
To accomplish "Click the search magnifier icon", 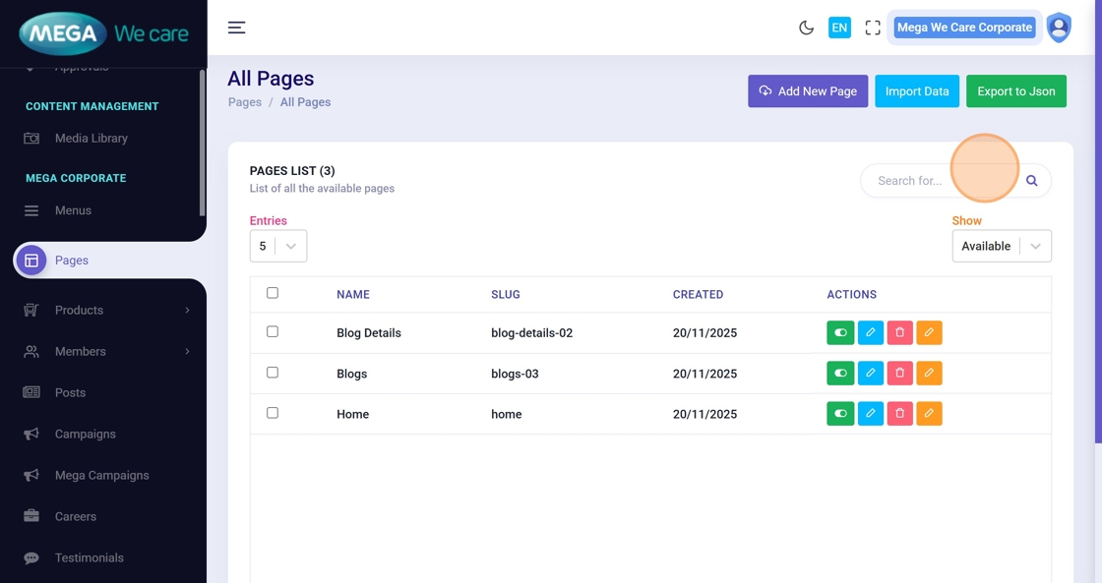I will (1031, 181).
